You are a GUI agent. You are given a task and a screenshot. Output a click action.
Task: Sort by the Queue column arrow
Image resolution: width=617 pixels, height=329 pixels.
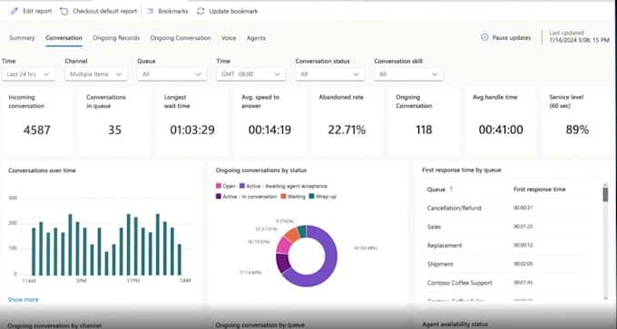(x=451, y=189)
